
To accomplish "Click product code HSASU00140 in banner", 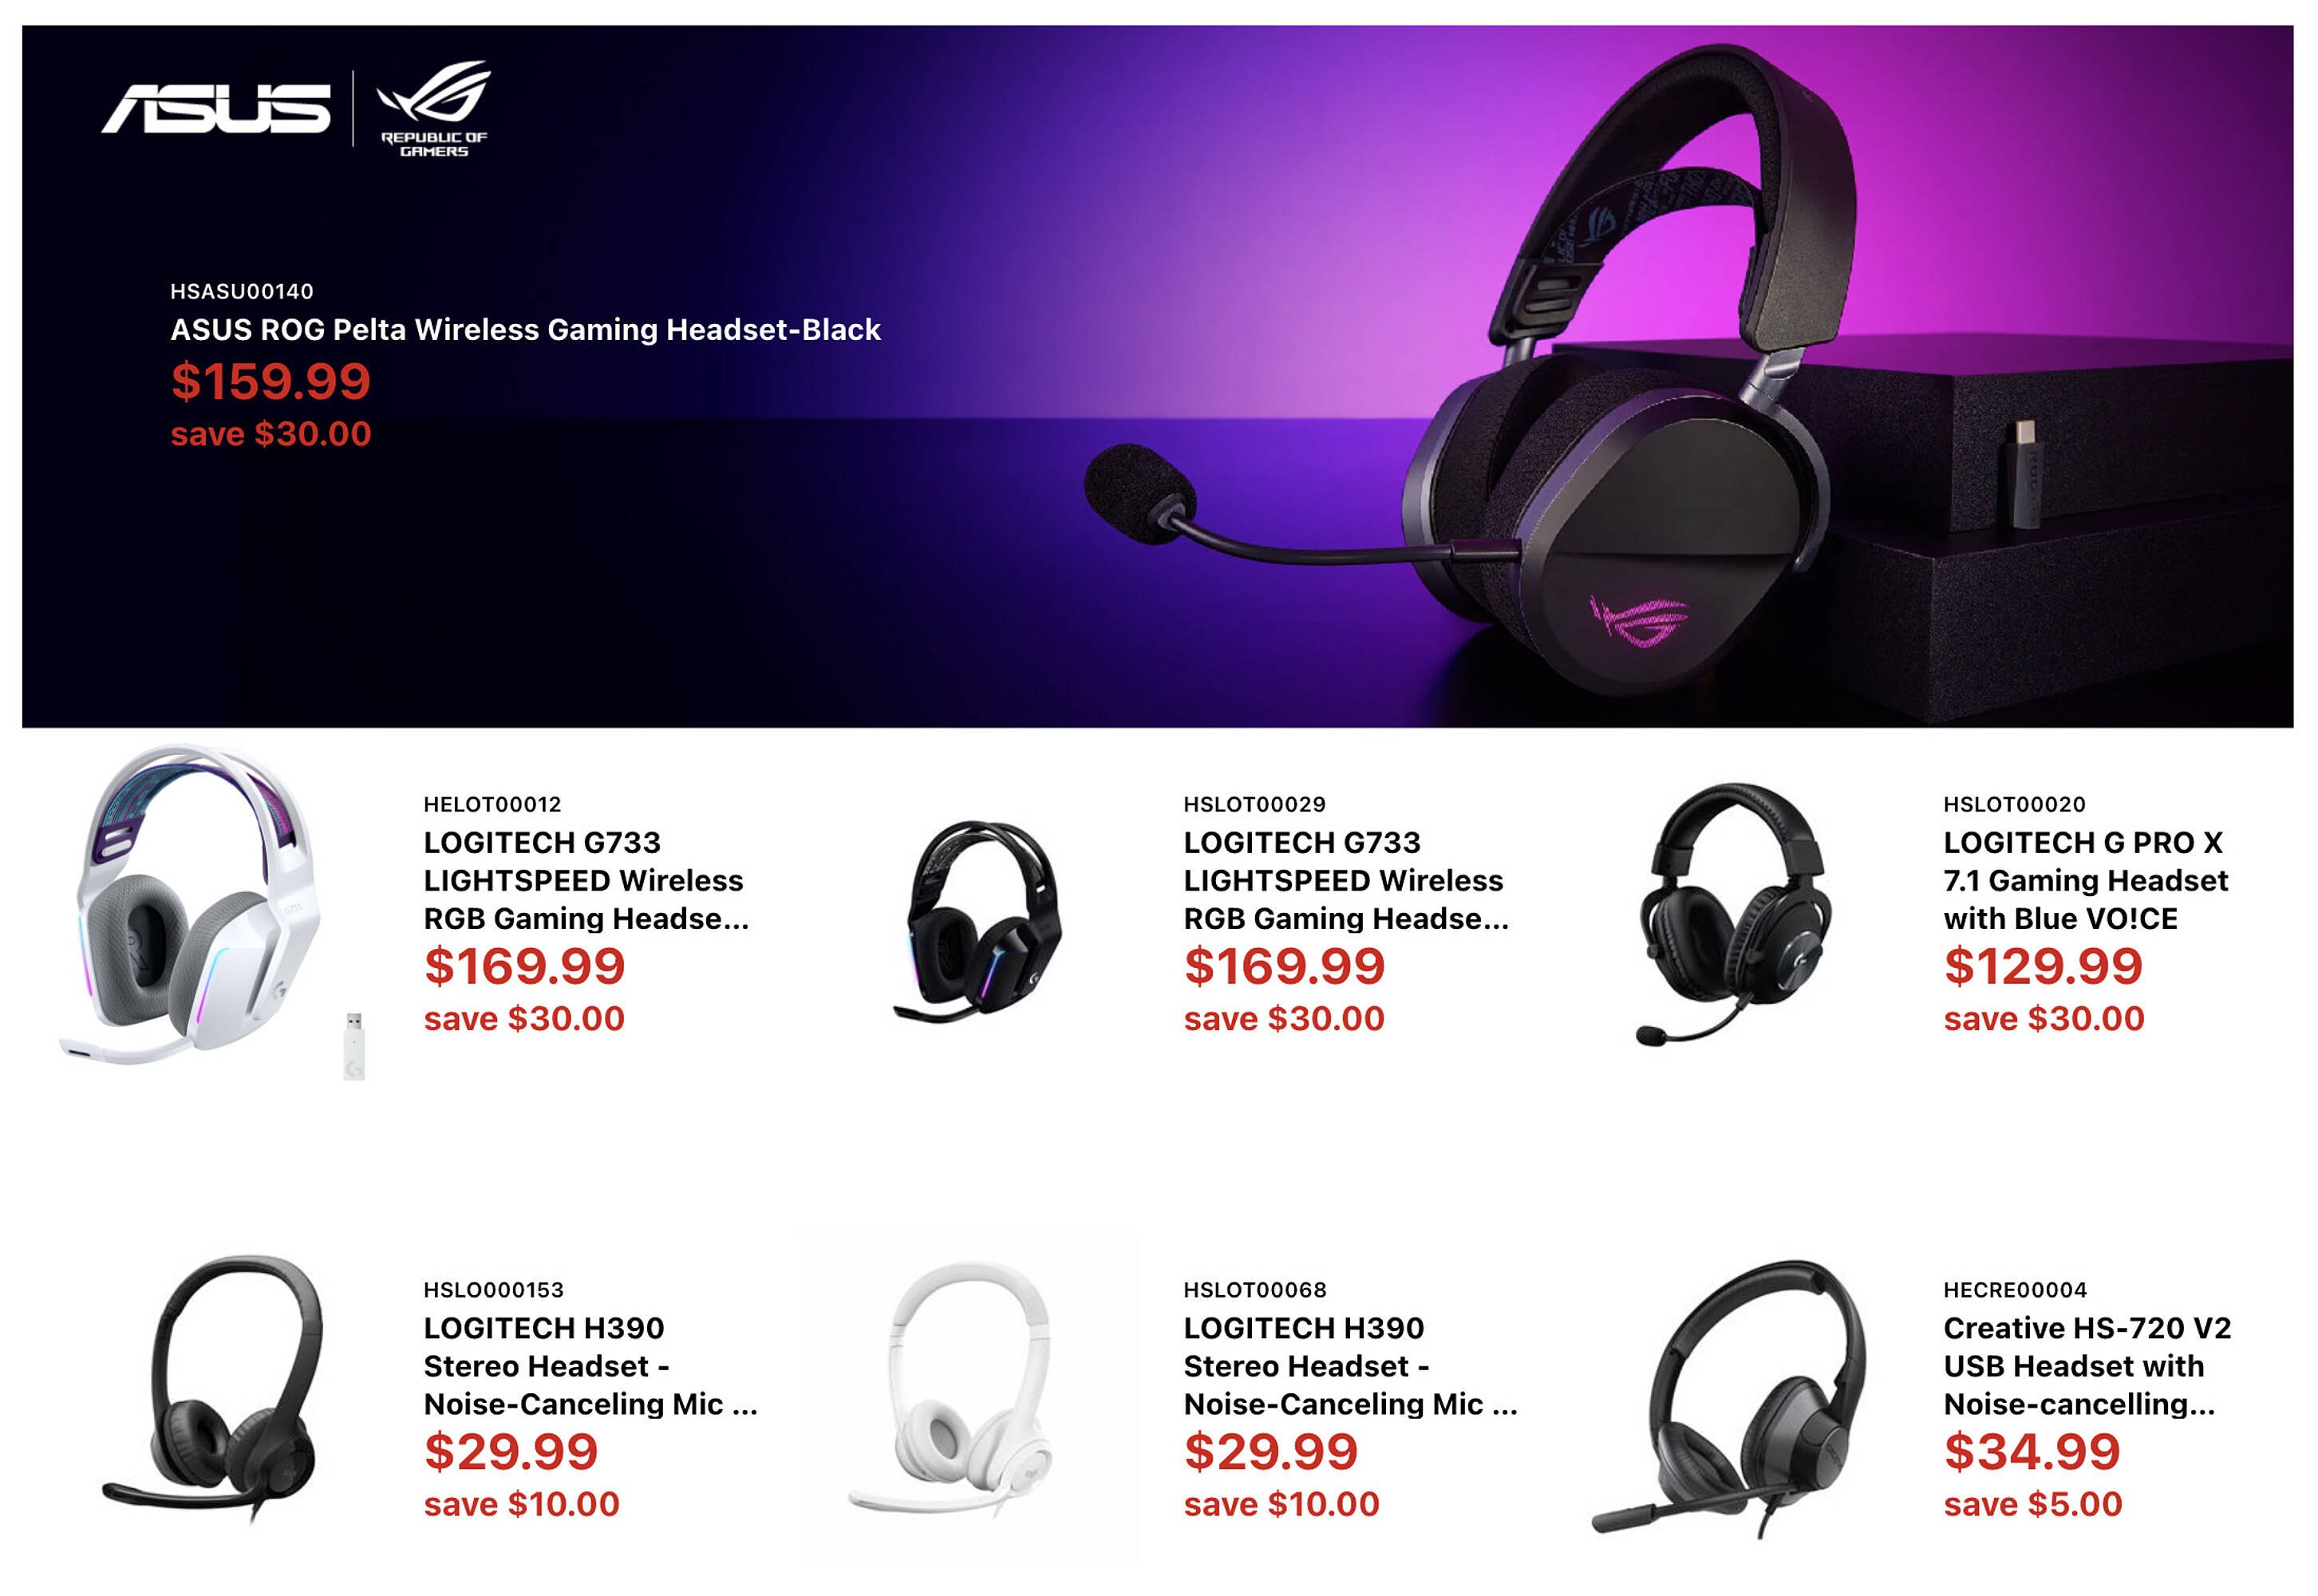I will 242,292.
